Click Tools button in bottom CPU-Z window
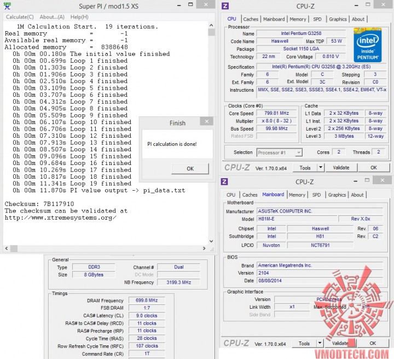This screenshot has height=359, width=394. [304, 344]
